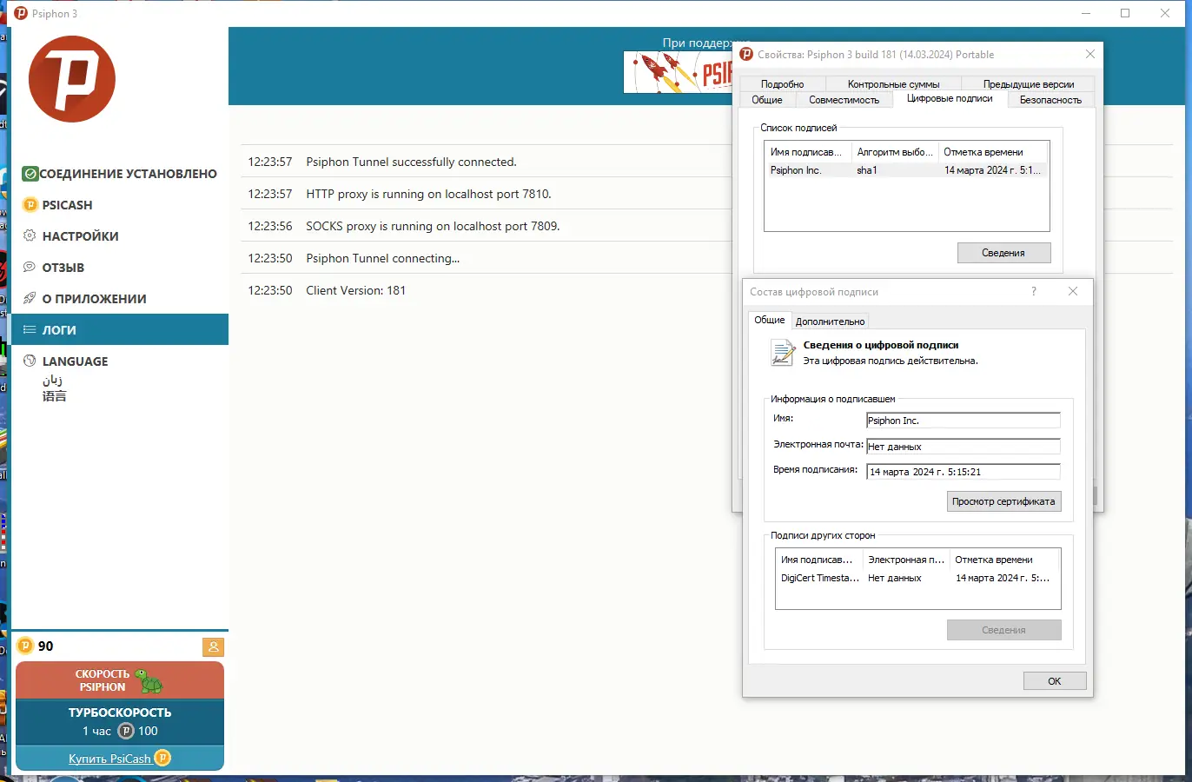Click Купить PsiCash link
This screenshot has width=1192, height=782.
[109, 759]
